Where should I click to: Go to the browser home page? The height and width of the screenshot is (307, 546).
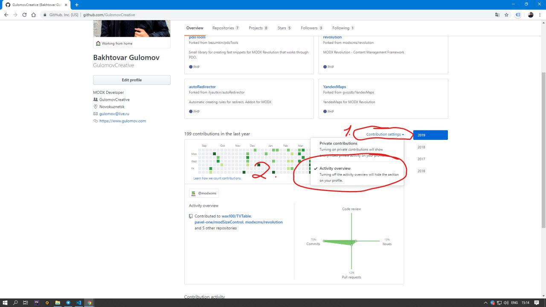click(x=34, y=14)
